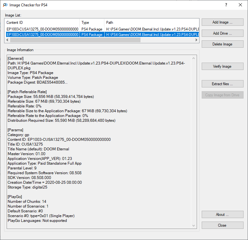
Task: Click the help question mark in title bar
Action: click(x=226, y=5)
